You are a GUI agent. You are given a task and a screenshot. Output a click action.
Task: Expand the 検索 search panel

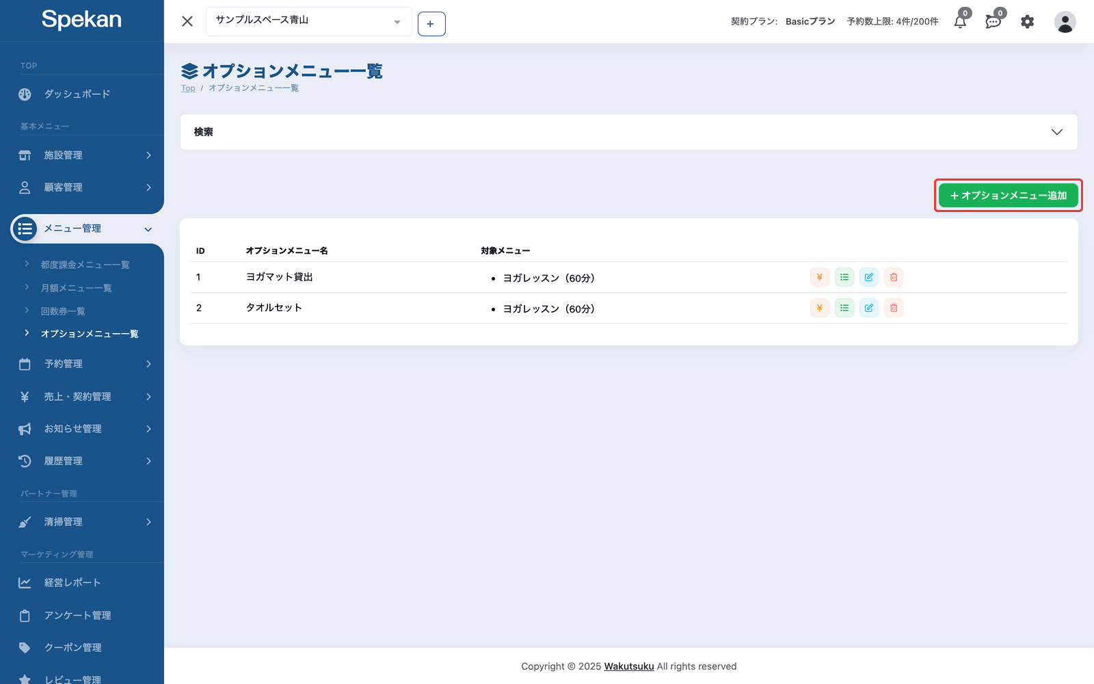pos(628,132)
